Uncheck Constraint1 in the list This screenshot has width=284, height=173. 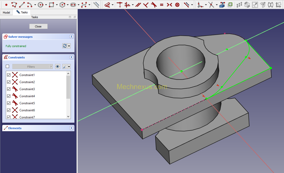pyautogui.click(x=9, y=75)
